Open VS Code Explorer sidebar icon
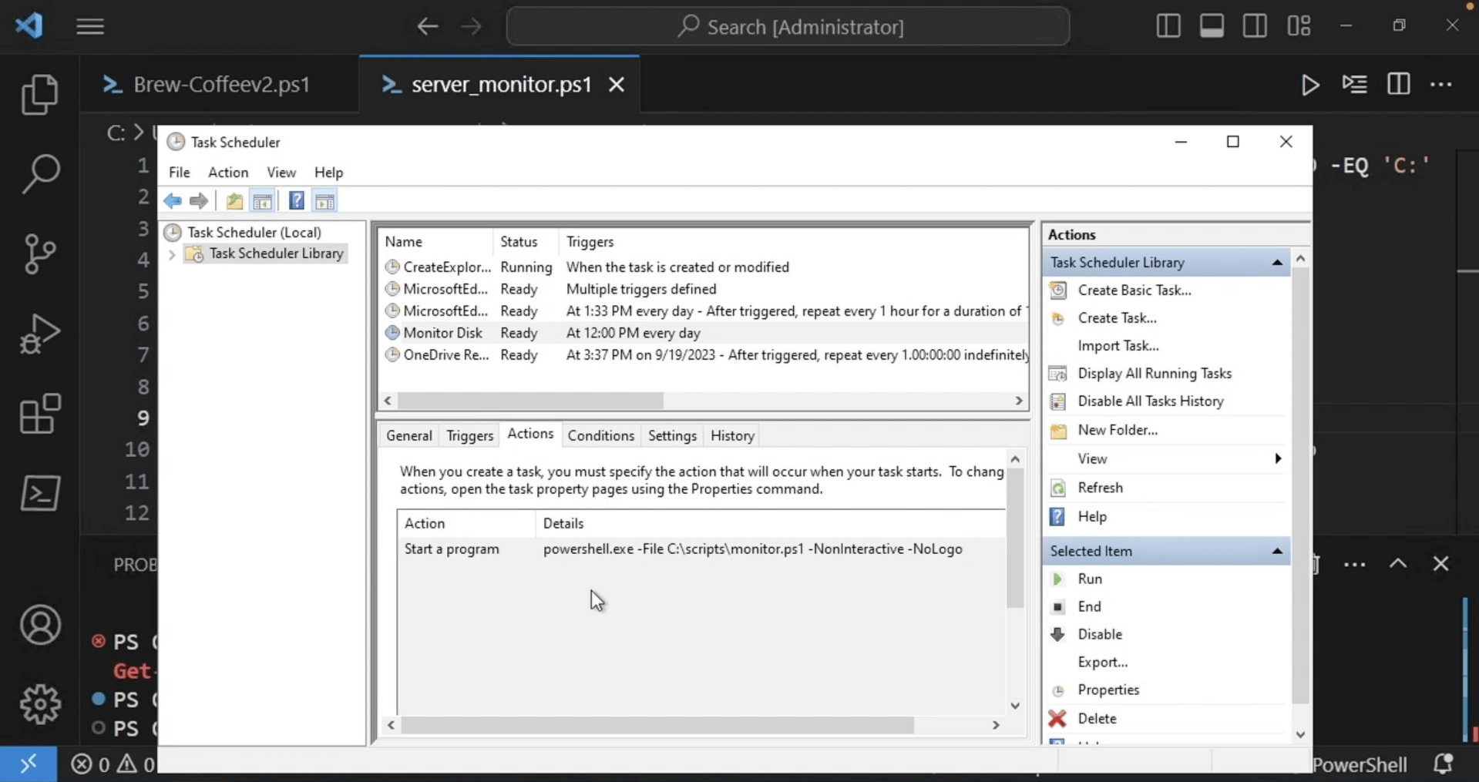Screen dimensions: 1479x782 (40, 94)
